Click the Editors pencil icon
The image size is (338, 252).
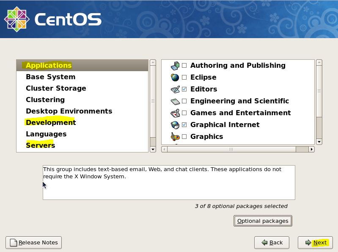[x=175, y=89]
